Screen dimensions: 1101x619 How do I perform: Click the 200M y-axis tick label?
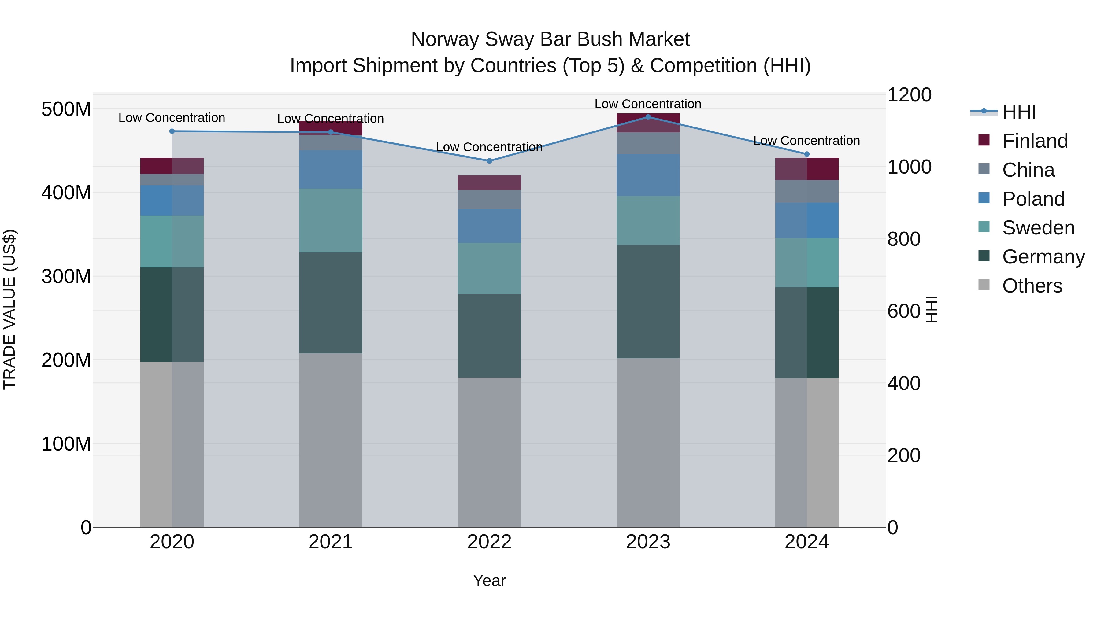coord(66,360)
